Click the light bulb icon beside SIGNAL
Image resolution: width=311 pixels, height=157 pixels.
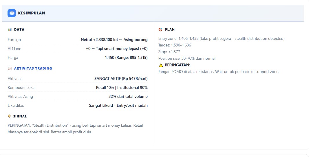(x=10, y=116)
